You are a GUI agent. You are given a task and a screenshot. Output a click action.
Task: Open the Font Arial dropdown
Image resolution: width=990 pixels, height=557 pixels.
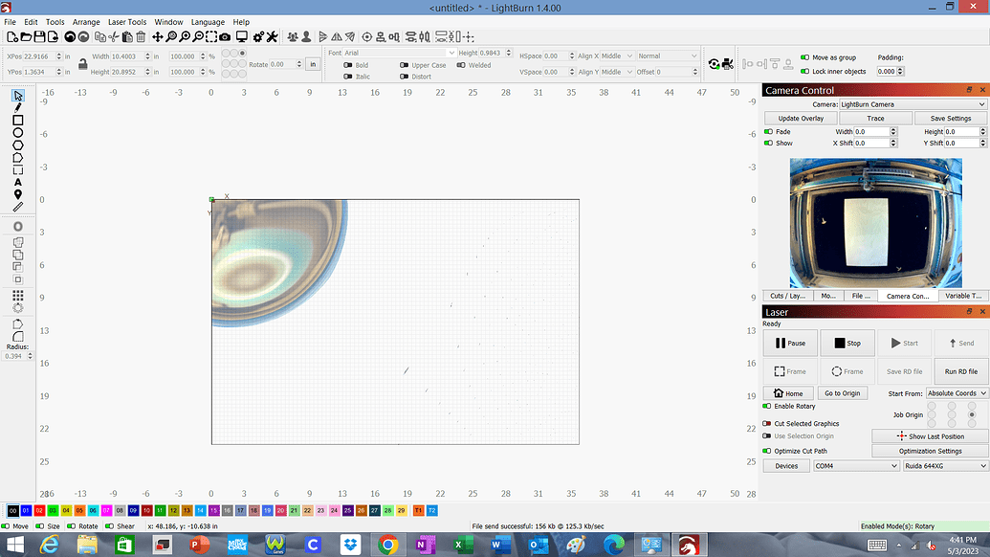tap(400, 54)
